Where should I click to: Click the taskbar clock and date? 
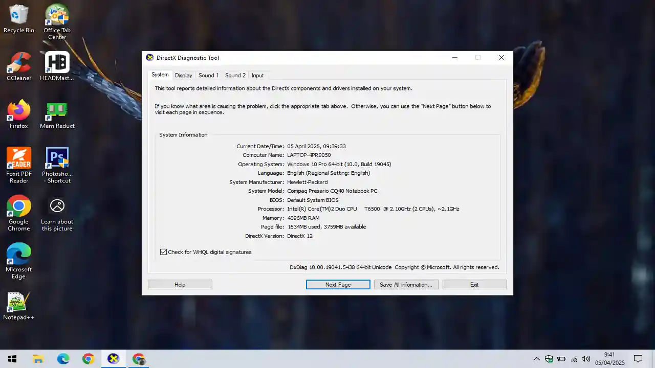(x=609, y=359)
